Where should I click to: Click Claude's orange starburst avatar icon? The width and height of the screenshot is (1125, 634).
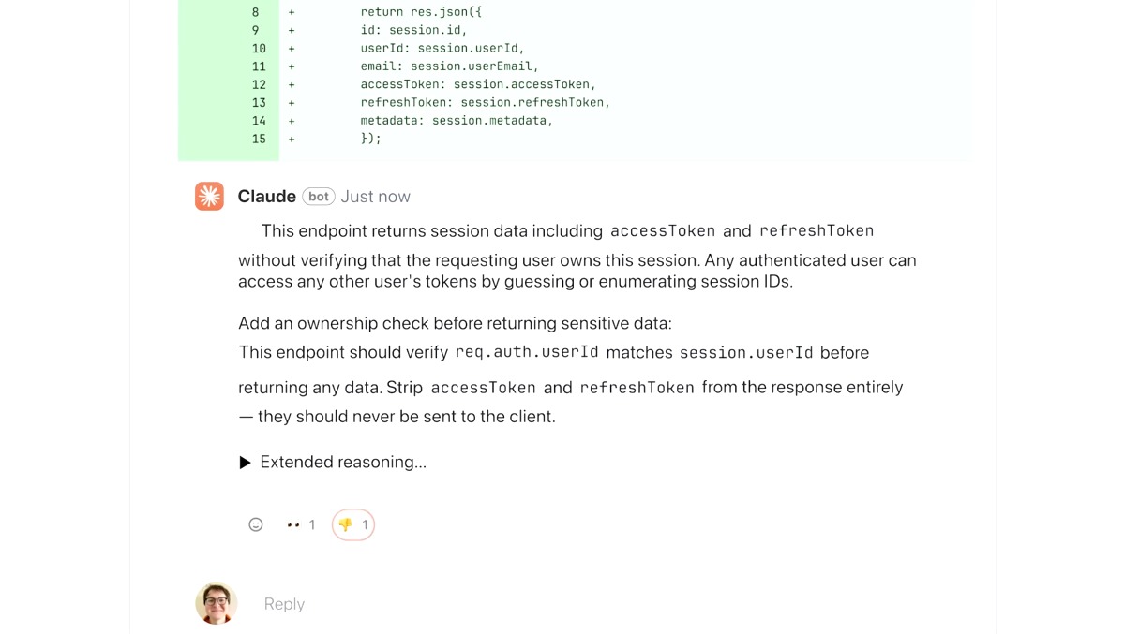209,196
